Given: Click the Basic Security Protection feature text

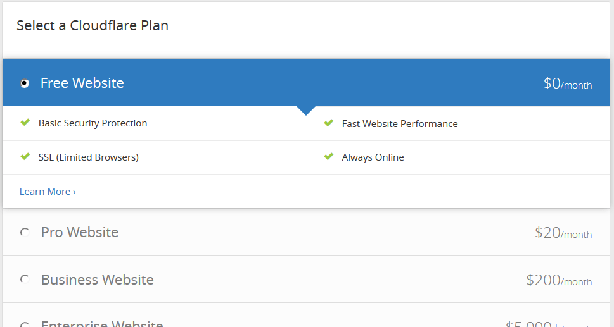Looking at the screenshot, I should point(93,123).
